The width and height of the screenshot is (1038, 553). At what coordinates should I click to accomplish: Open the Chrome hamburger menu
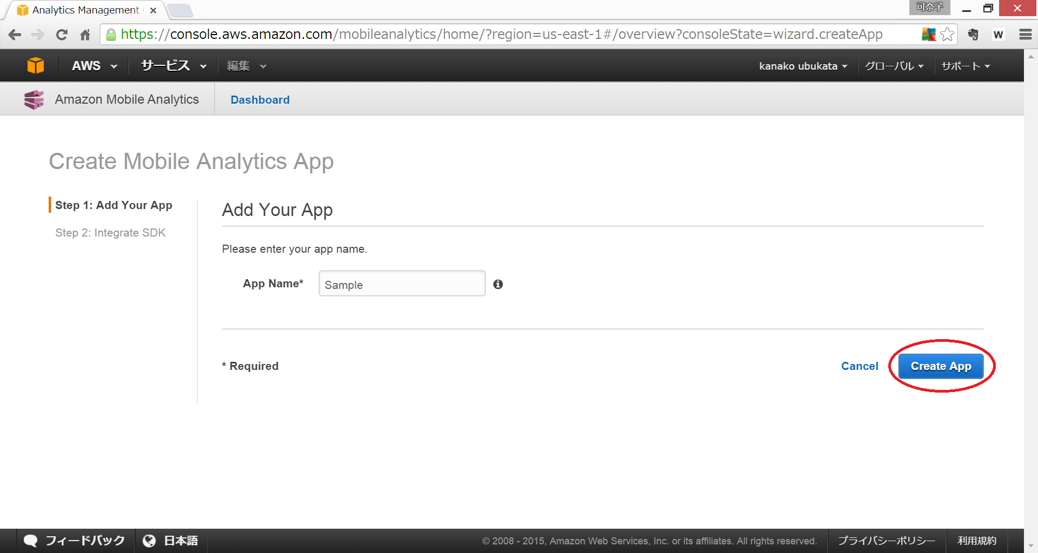[1025, 35]
